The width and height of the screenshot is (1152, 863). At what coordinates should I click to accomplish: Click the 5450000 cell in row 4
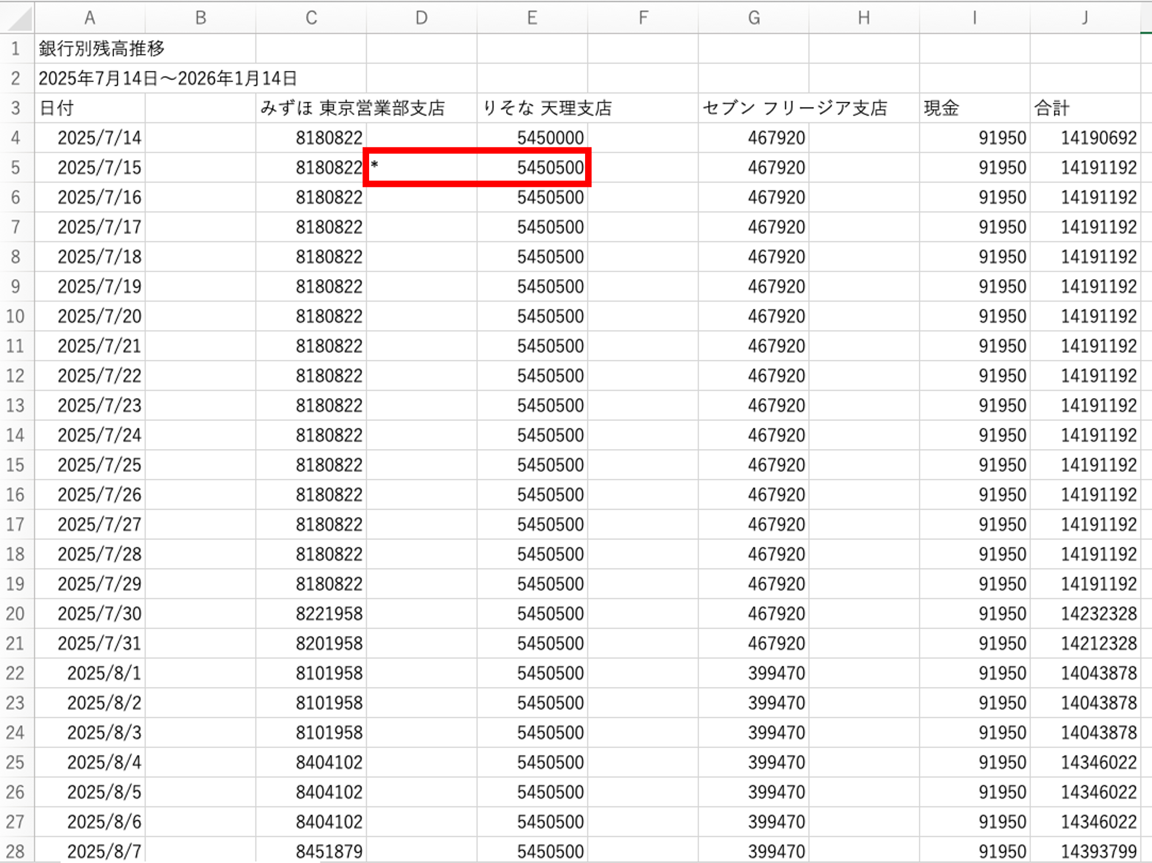tap(550, 138)
